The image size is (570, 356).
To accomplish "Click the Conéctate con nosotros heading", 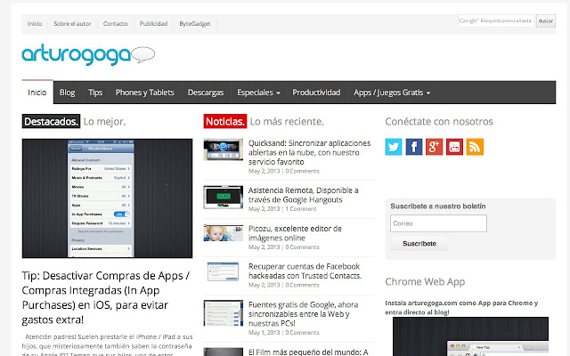I will (439, 121).
